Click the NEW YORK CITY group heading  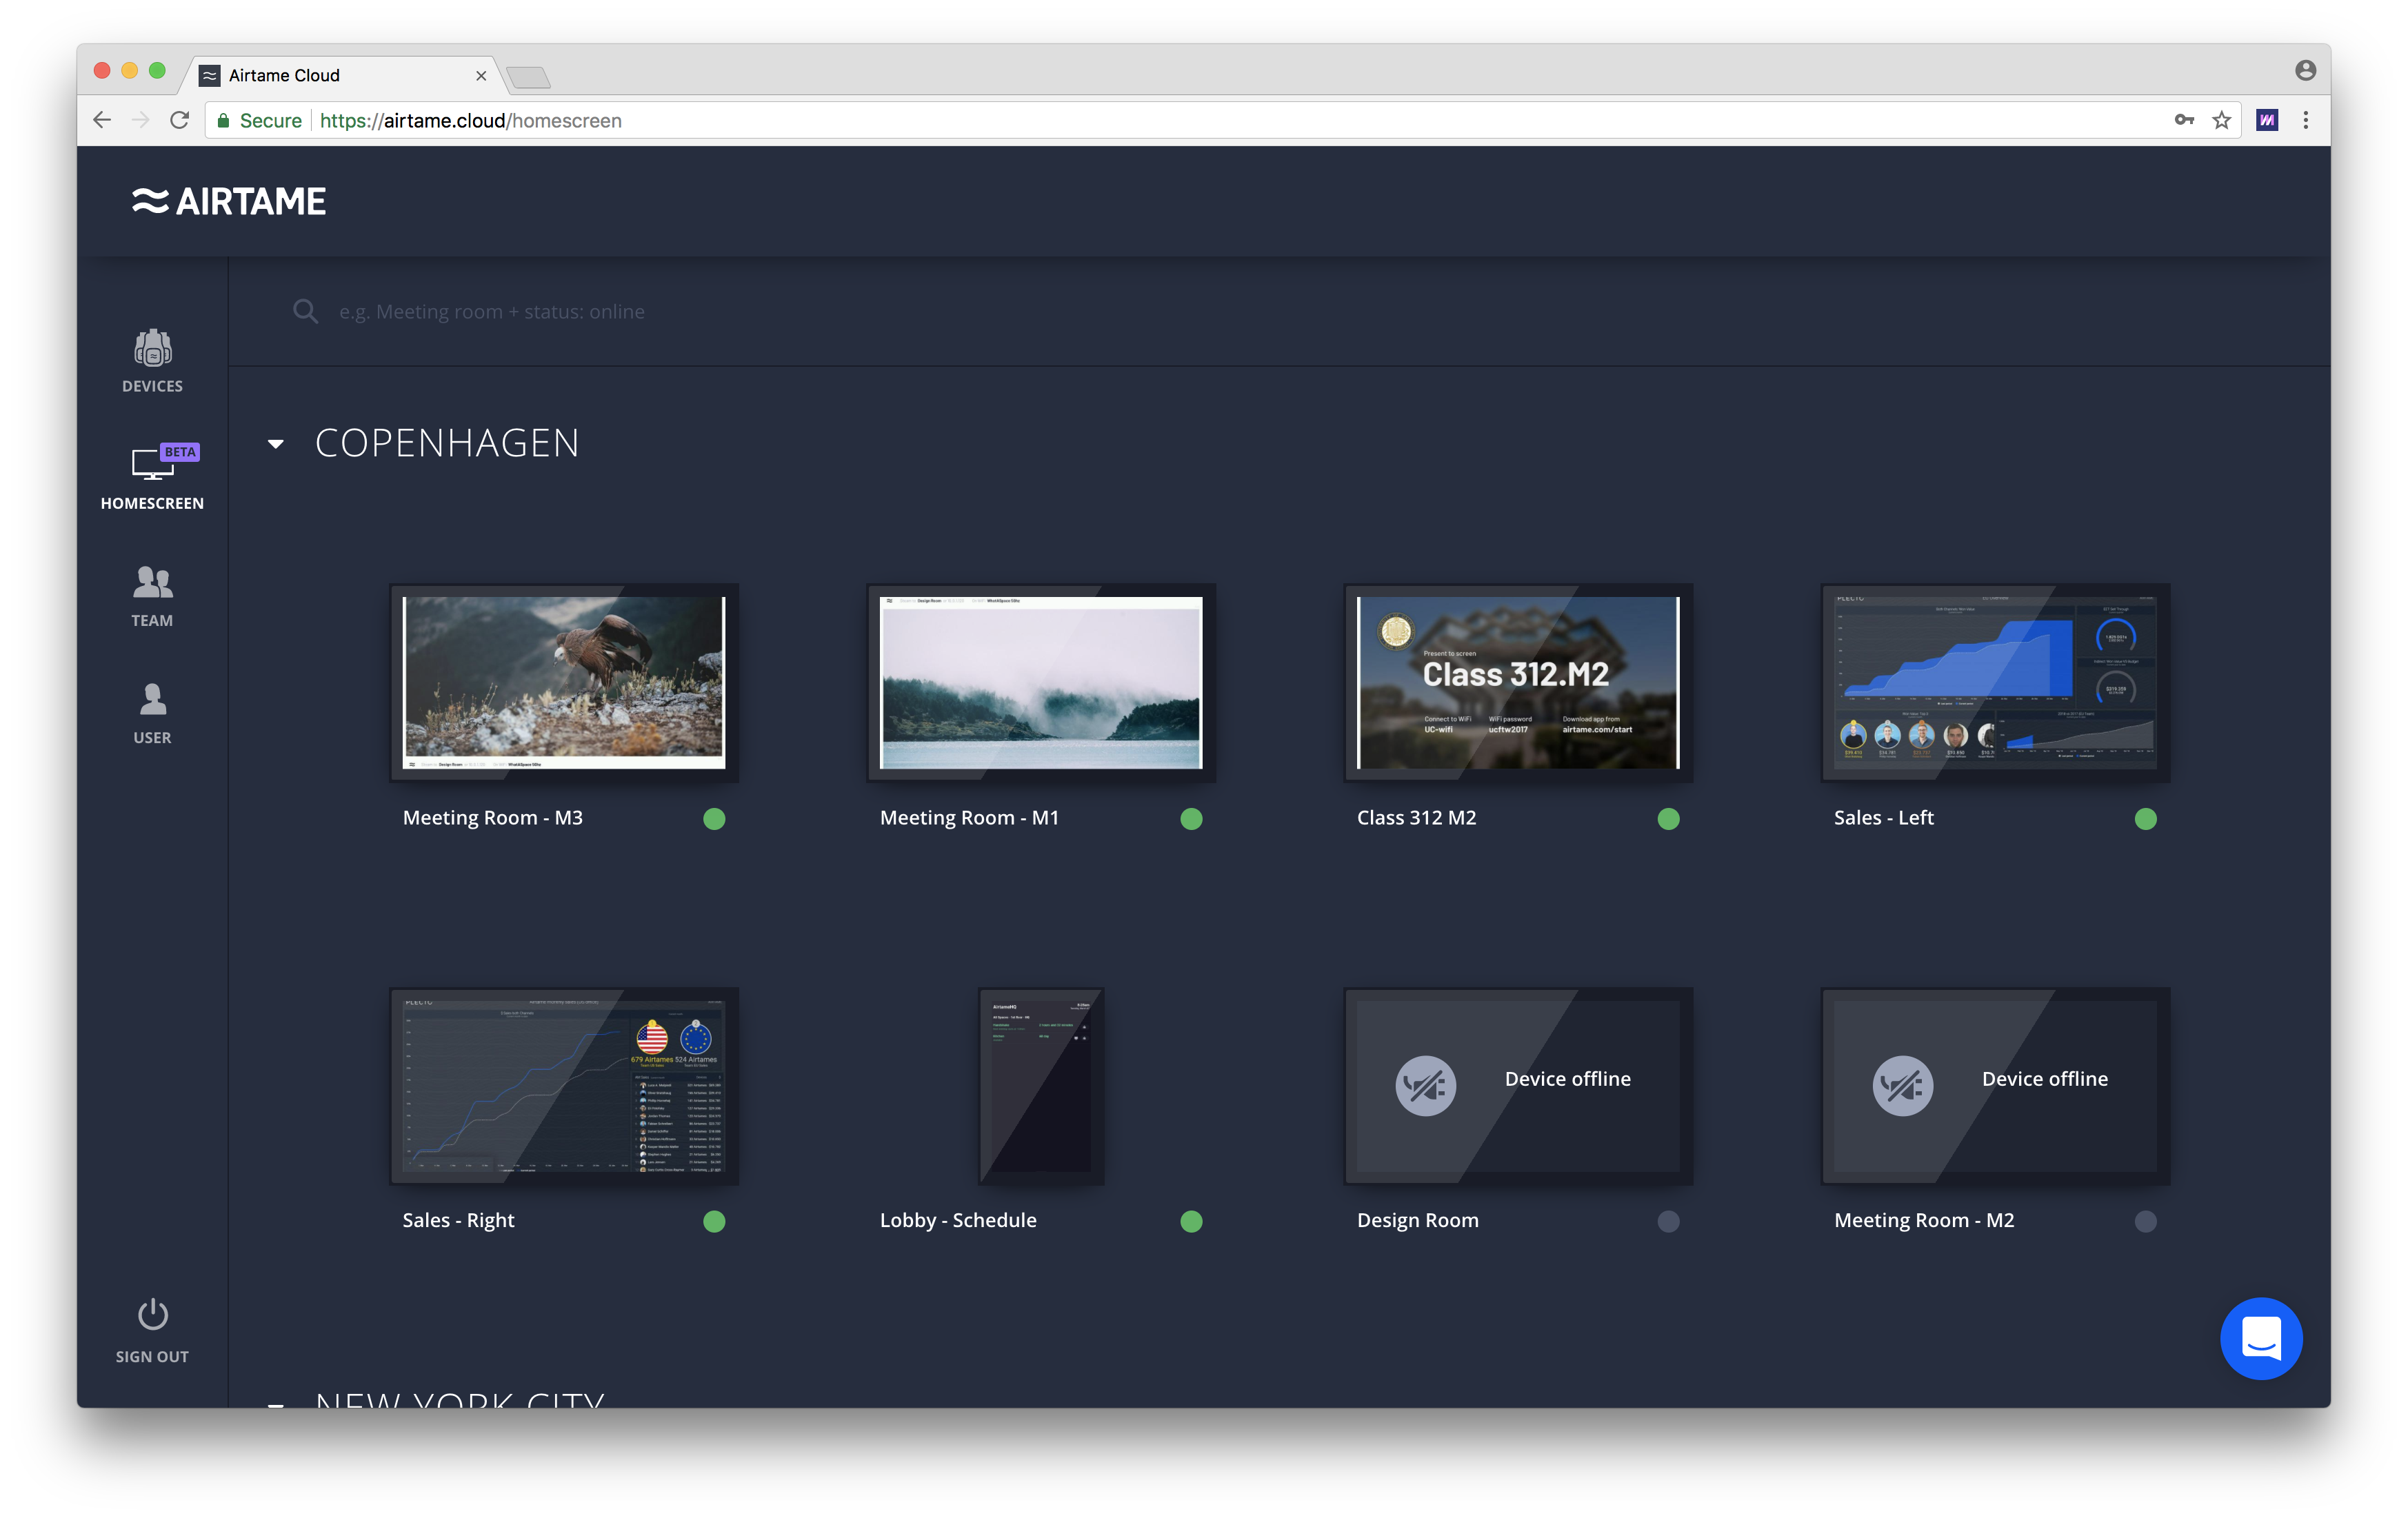[460, 1399]
